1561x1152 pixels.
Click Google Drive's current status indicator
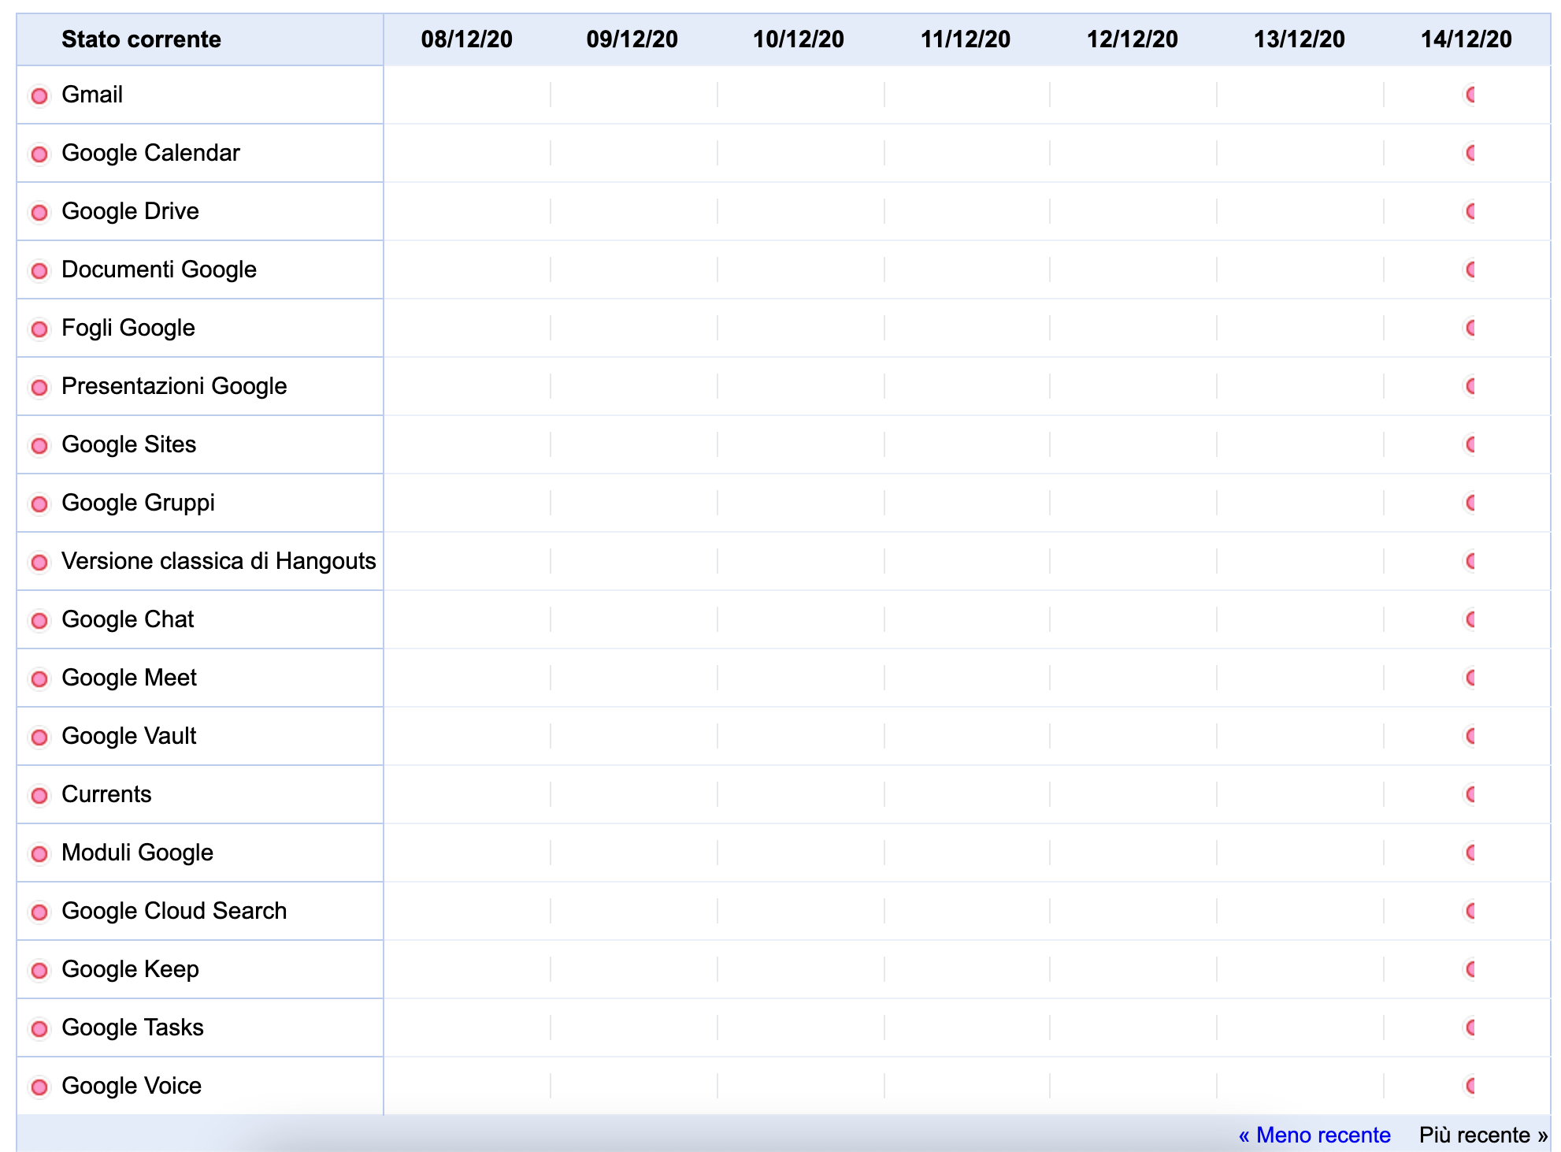(39, 213)
